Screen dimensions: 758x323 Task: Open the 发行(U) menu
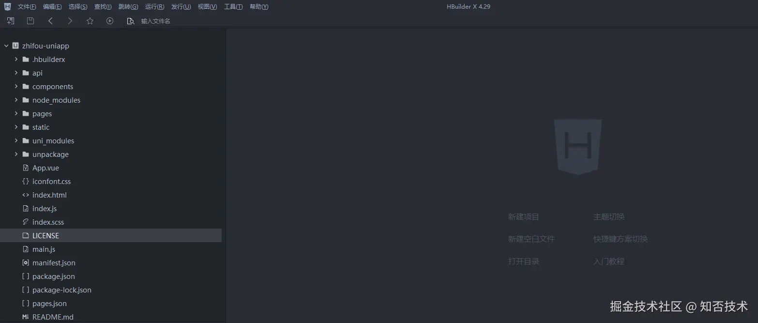181,7
